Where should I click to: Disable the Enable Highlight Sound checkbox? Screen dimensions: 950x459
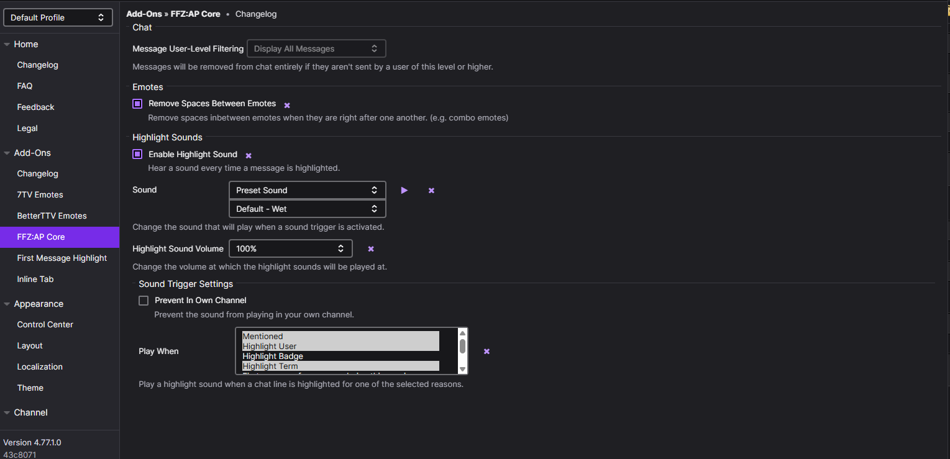point(137,154)
